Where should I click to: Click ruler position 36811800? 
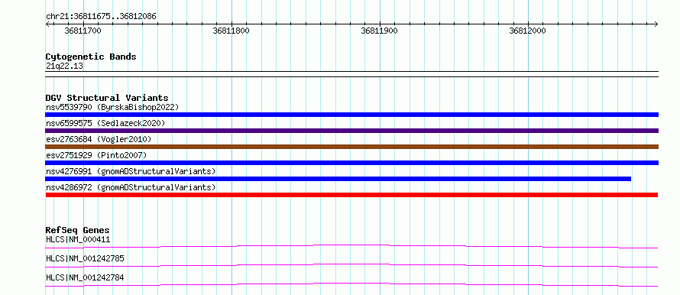tap(232, 31)
